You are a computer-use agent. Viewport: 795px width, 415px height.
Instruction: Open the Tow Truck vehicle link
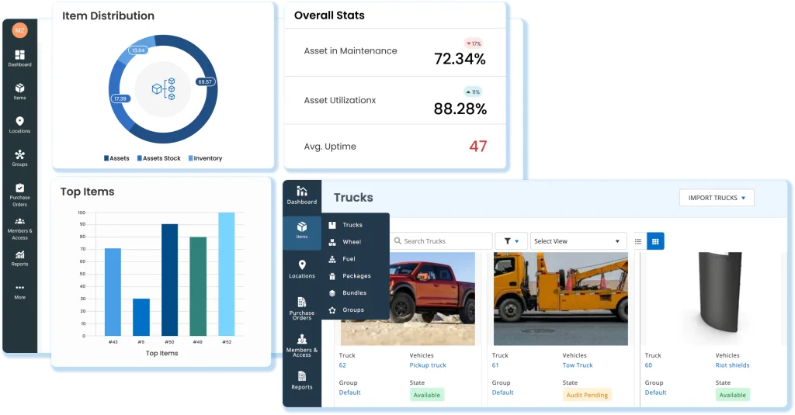tap(578, 365)
